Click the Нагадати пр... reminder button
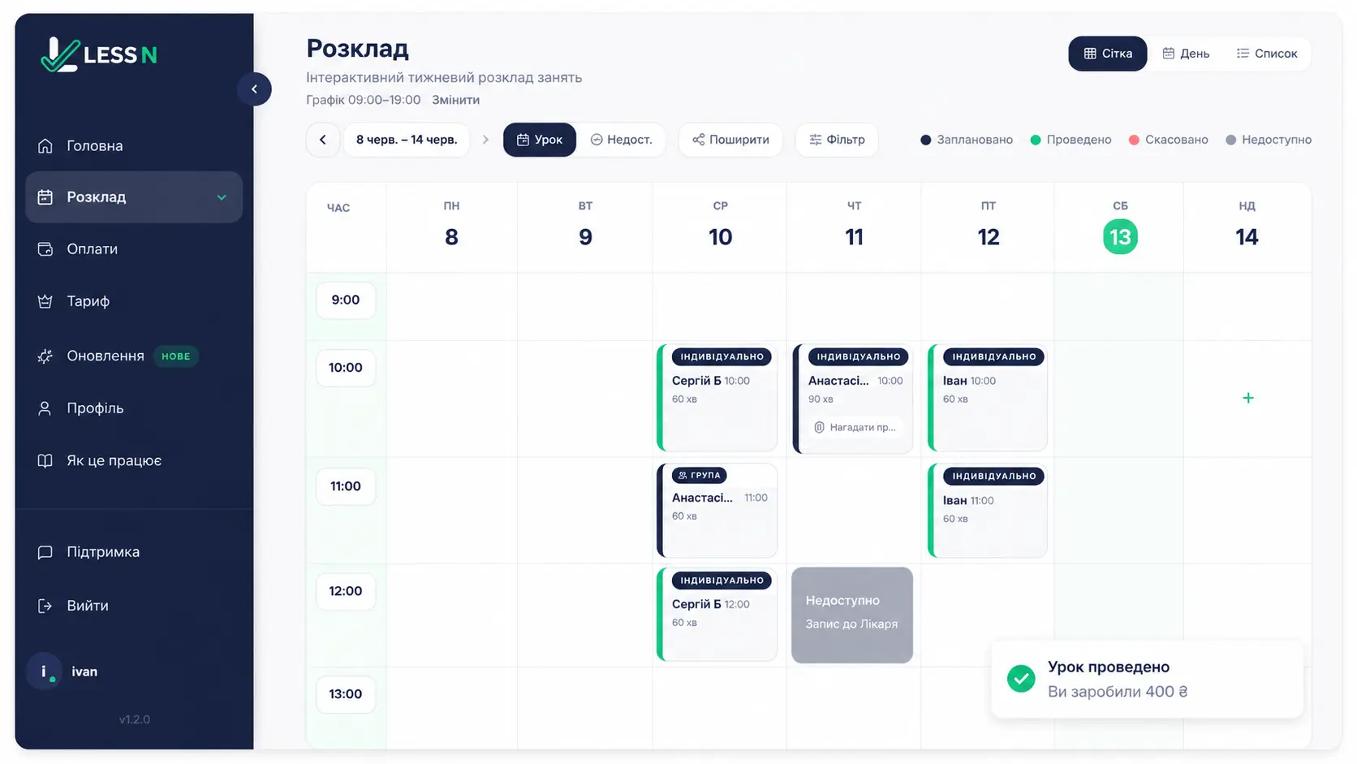Viewport: 1357px width, 764px height. pos(855,427)
